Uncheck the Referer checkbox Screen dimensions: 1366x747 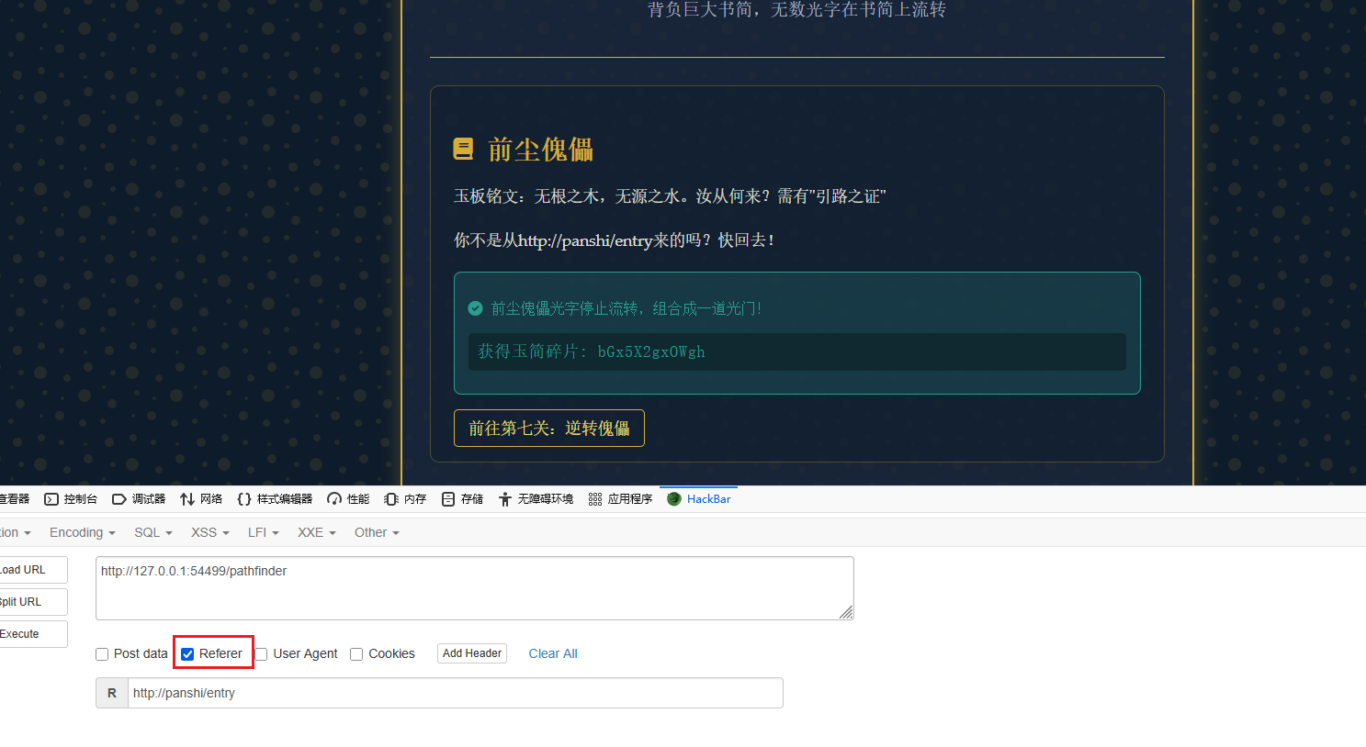[x=187, y=654]
